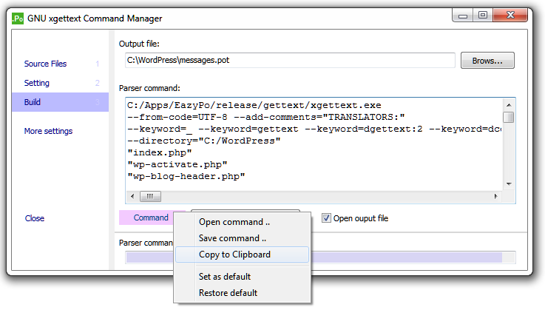Toggle the Open ouput file checkbox

[x=326, y=218]
